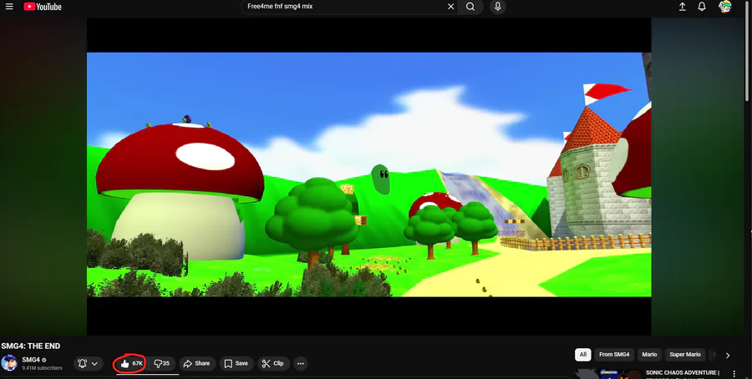Screen dimensions: 752x379
Task: Open the YouTube hamburger guide menu
Action: tap(9, 7)
